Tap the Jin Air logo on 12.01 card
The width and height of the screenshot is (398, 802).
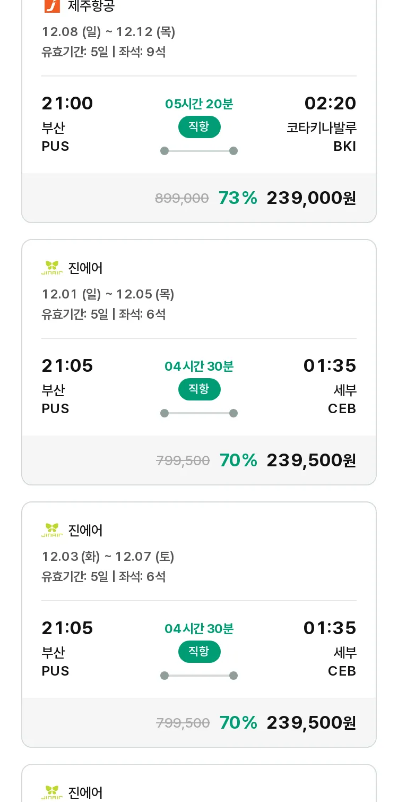pos(52,268)
